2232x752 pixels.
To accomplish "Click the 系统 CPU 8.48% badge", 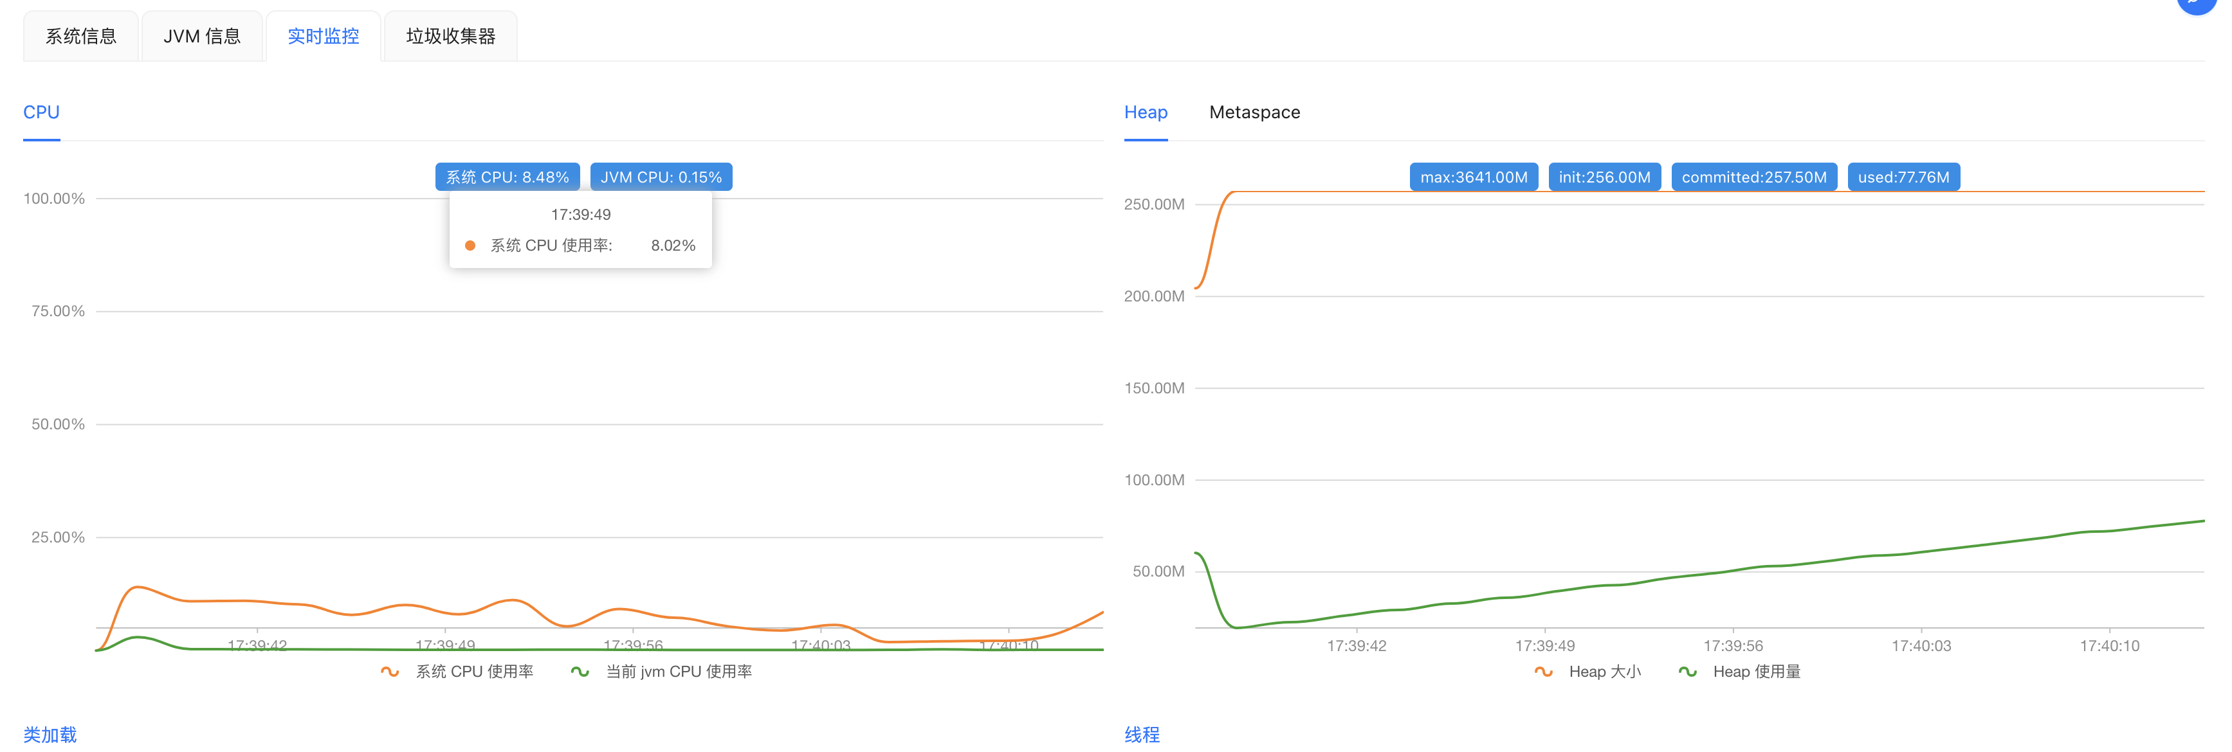I will 507,177.
